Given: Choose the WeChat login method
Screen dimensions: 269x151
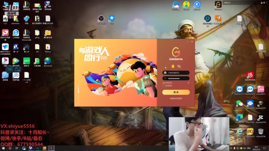Looking at the screenshot, I should point(179,66).
